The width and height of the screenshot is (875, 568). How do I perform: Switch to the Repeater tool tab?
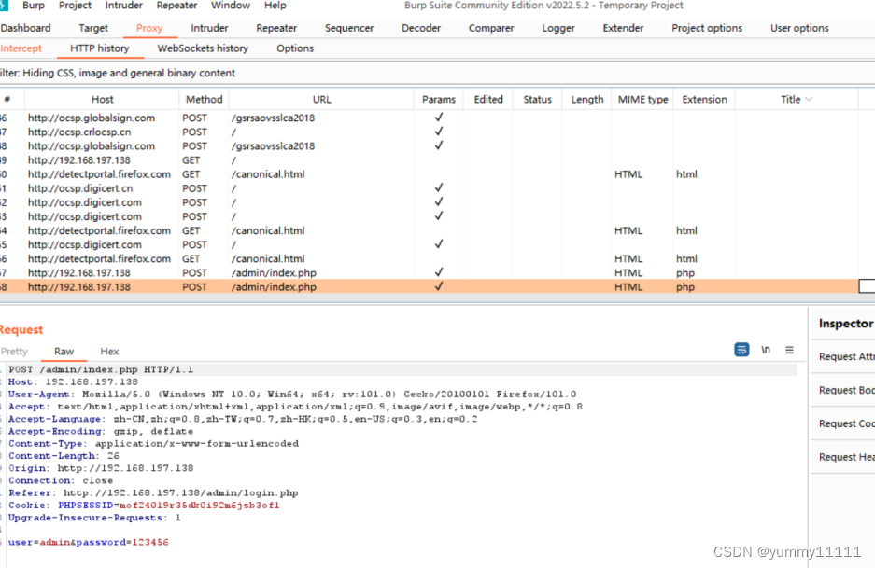point(276,28)
